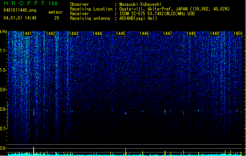Select observer name Masayuki Kobayashi
Viewport: 246px width, 156px height.
coord(140,4)
